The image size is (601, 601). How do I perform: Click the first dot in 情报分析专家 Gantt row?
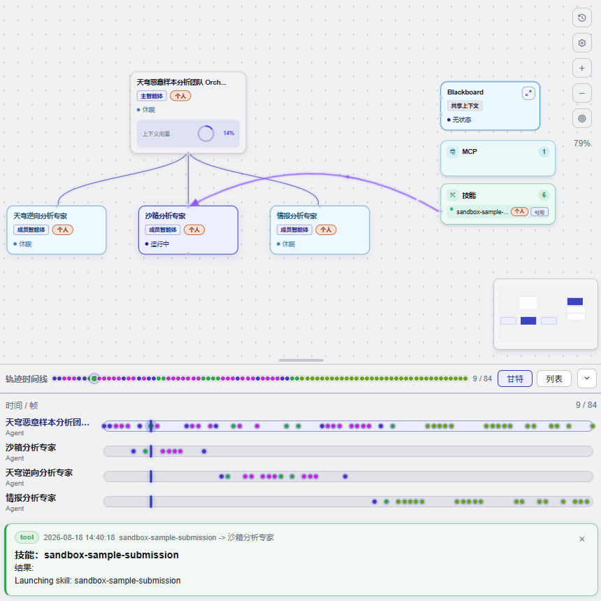[x=375, y=502]
